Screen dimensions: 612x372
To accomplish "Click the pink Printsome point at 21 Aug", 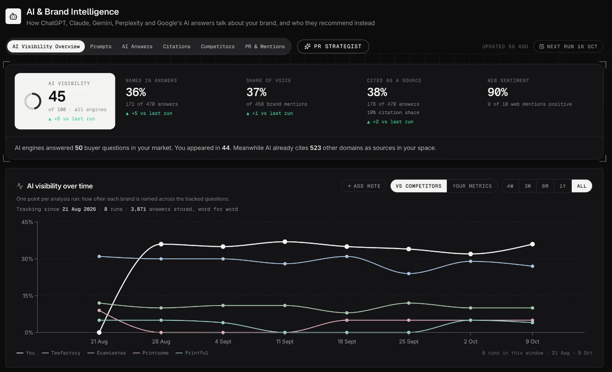I will pyautogui.click(x=99, y=310).
